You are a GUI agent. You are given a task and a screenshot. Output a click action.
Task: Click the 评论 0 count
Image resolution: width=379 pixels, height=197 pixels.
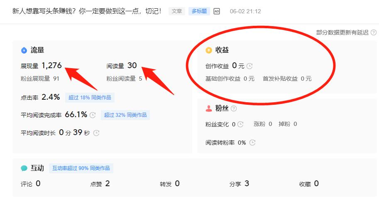point(30,184)
